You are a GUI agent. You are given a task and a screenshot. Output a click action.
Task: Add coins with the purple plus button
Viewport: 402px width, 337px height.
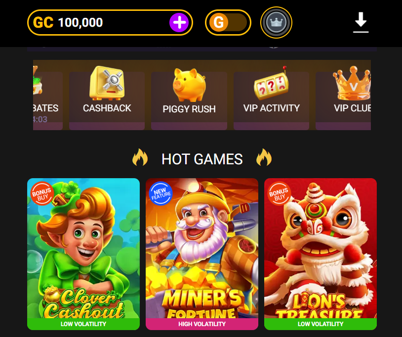179,23
